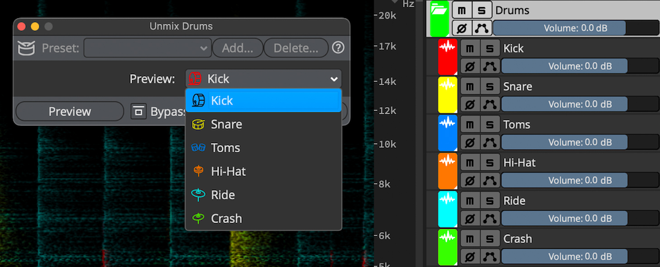Solo the Crash layer
The image size is (660, 267).
coord(490,239)
